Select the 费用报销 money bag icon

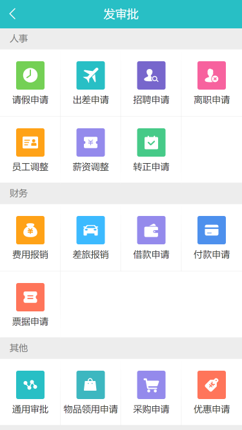point(30,230)
